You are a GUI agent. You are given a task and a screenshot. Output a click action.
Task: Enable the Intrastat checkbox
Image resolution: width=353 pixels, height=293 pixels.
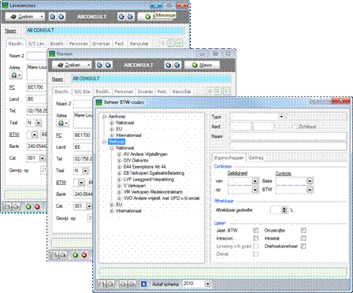pyautogui.click(x=303, y=239)
